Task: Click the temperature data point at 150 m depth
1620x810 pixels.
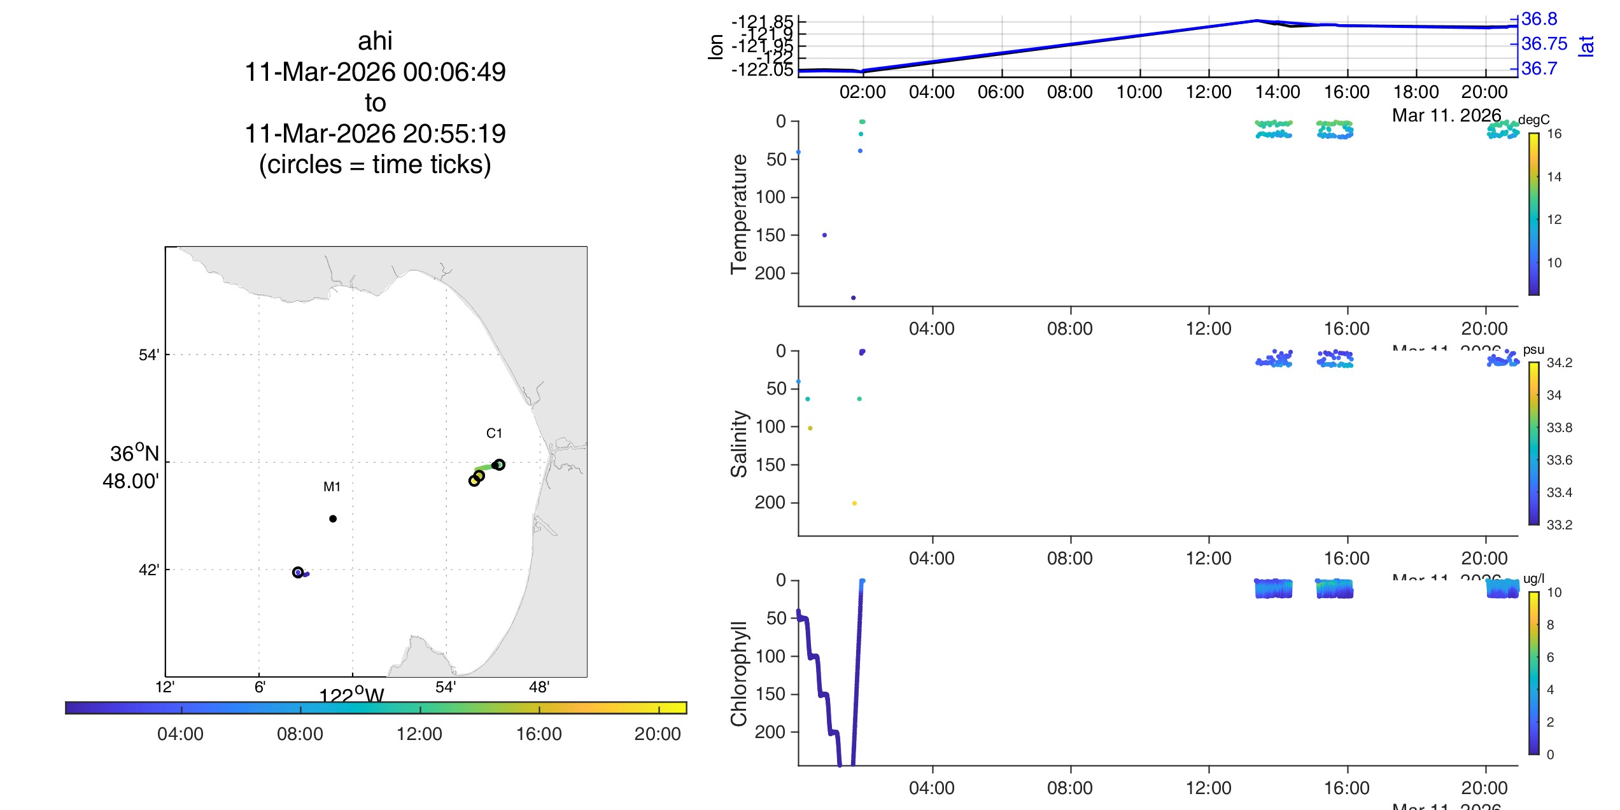Action: (x=824, y=235)
